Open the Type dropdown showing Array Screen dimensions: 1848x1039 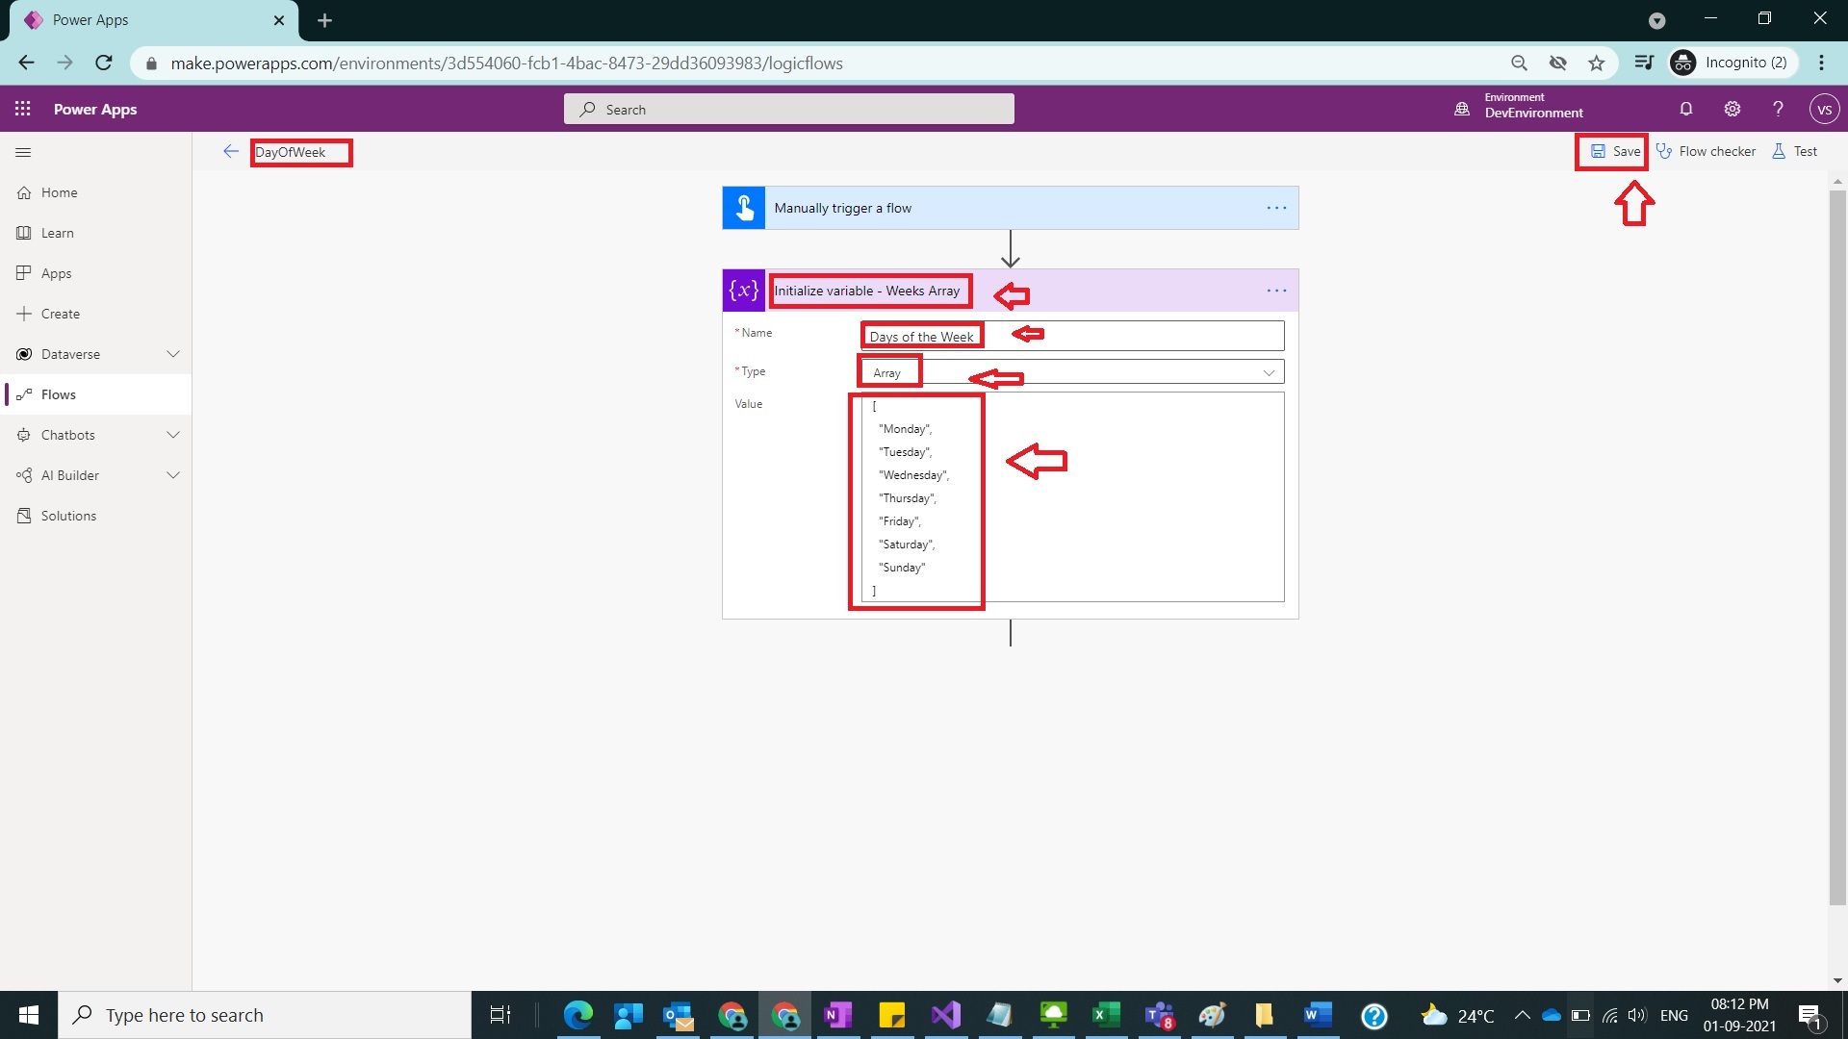coord(1269,371)
